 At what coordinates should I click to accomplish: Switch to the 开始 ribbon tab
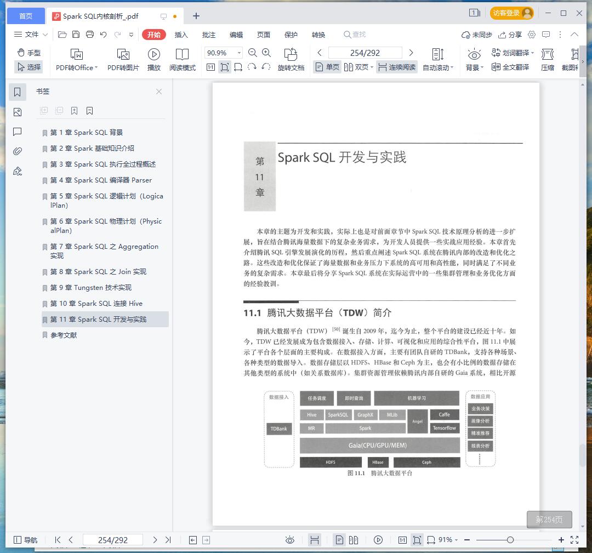coord(153,35)
